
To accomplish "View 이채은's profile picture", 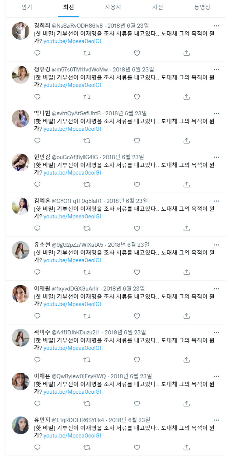I will point(21,381).
